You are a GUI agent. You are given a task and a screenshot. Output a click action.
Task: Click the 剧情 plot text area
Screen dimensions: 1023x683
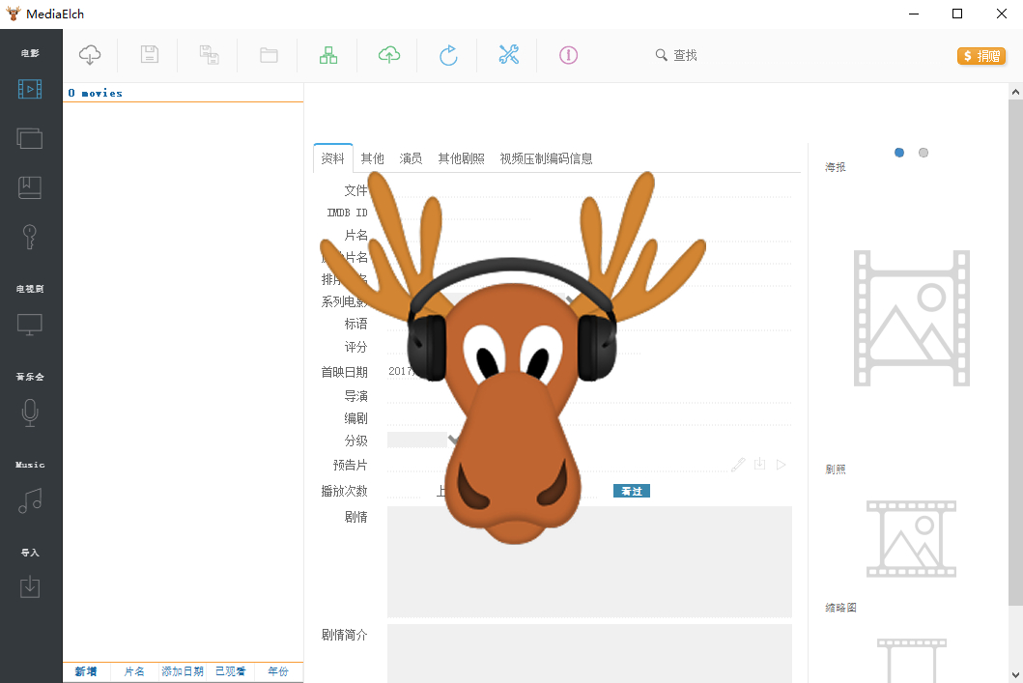590,561
